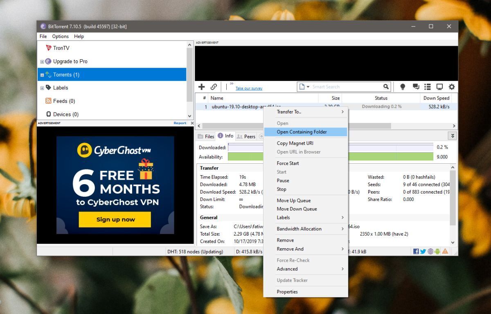Viewport: 491px width, 314px height.
Task: Choose Stop in the context menu
Action: pos(306,189)
